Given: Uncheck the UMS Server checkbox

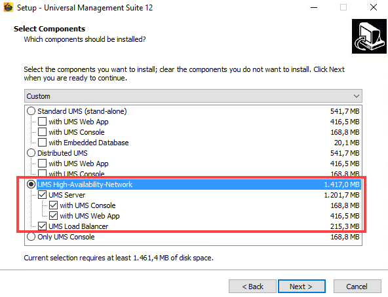Looking at the screenshot, I should [43, 195].
